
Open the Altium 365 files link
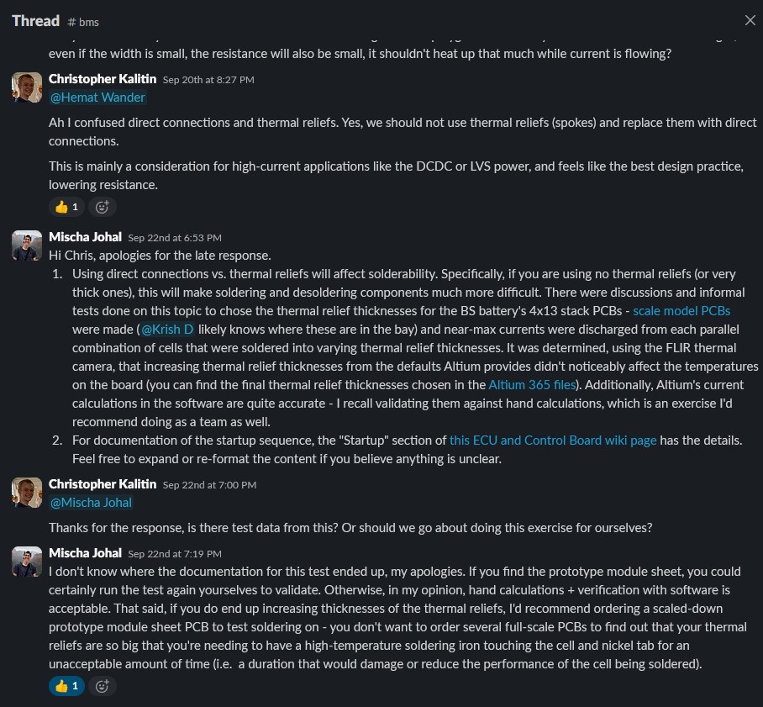coord(533,384)
